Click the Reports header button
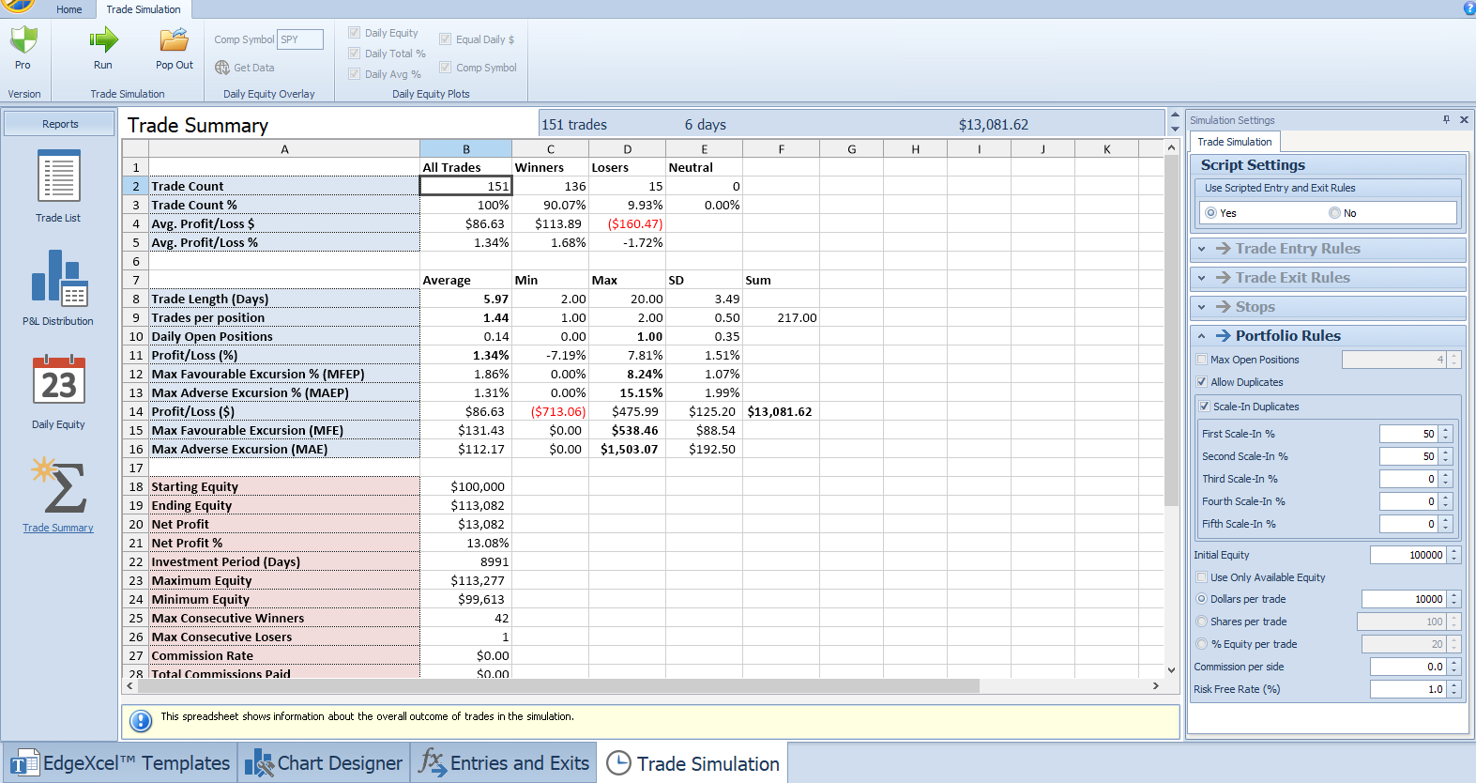 click(x=60, y=124)
